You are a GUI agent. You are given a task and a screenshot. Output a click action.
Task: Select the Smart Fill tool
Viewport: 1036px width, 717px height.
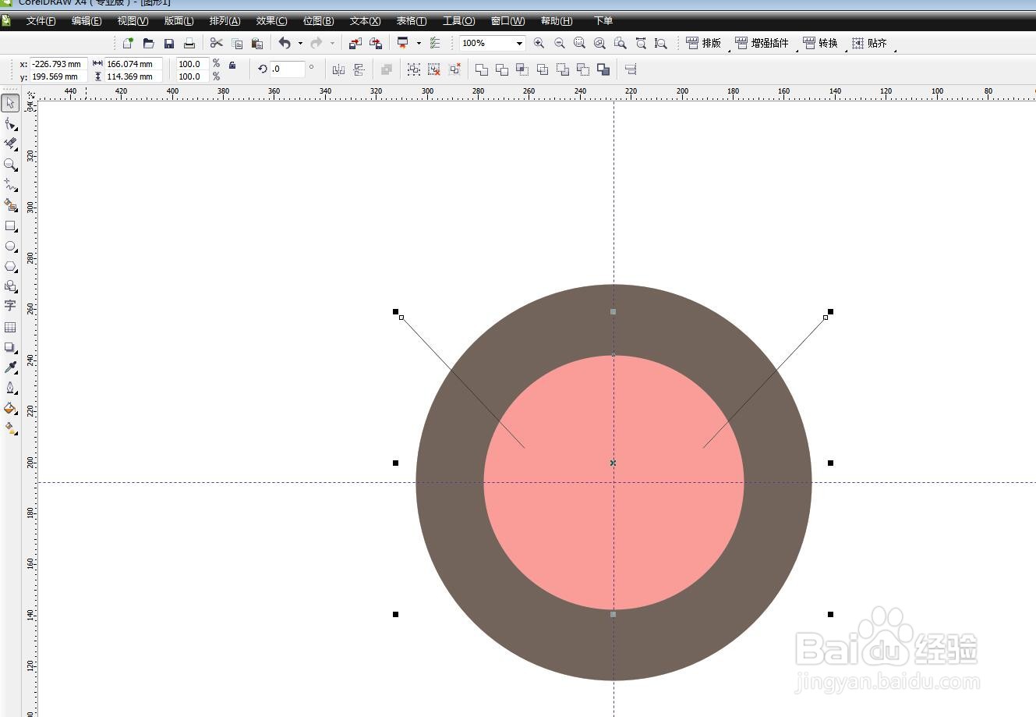pos(10,205)
